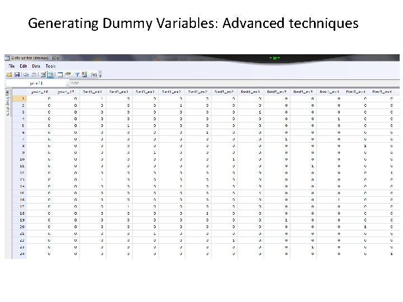403x302 pixels.
Task: Click the 1 in row 7 under Ded2_ex3
Action: pyautogui.click(x=286, y=139)
